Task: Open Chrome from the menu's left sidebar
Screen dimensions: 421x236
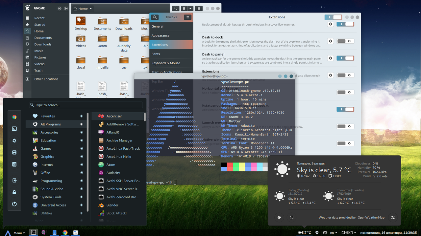Action: [14, 117]
